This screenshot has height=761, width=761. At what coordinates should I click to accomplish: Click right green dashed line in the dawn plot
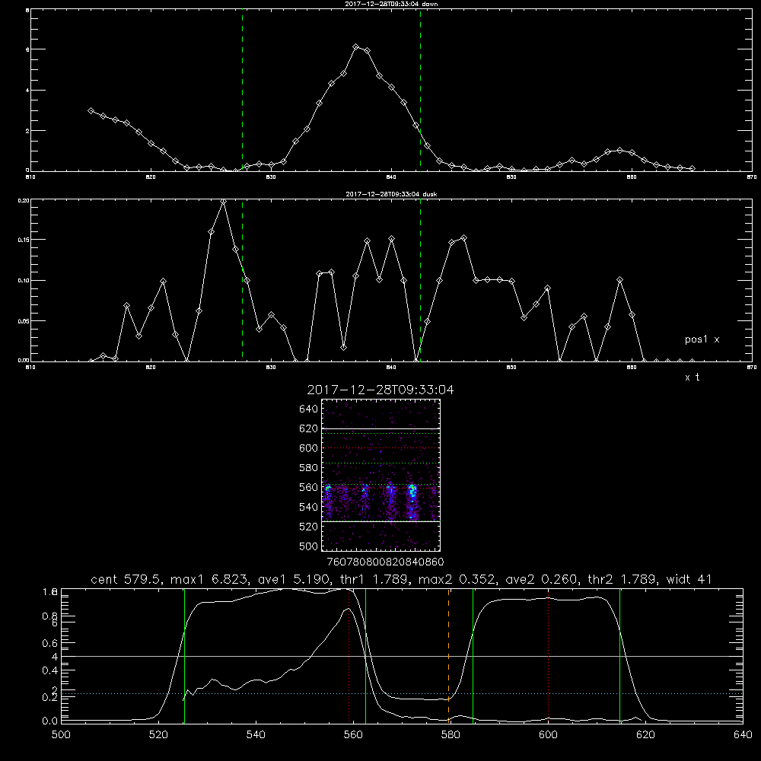[x=420, y=91]
